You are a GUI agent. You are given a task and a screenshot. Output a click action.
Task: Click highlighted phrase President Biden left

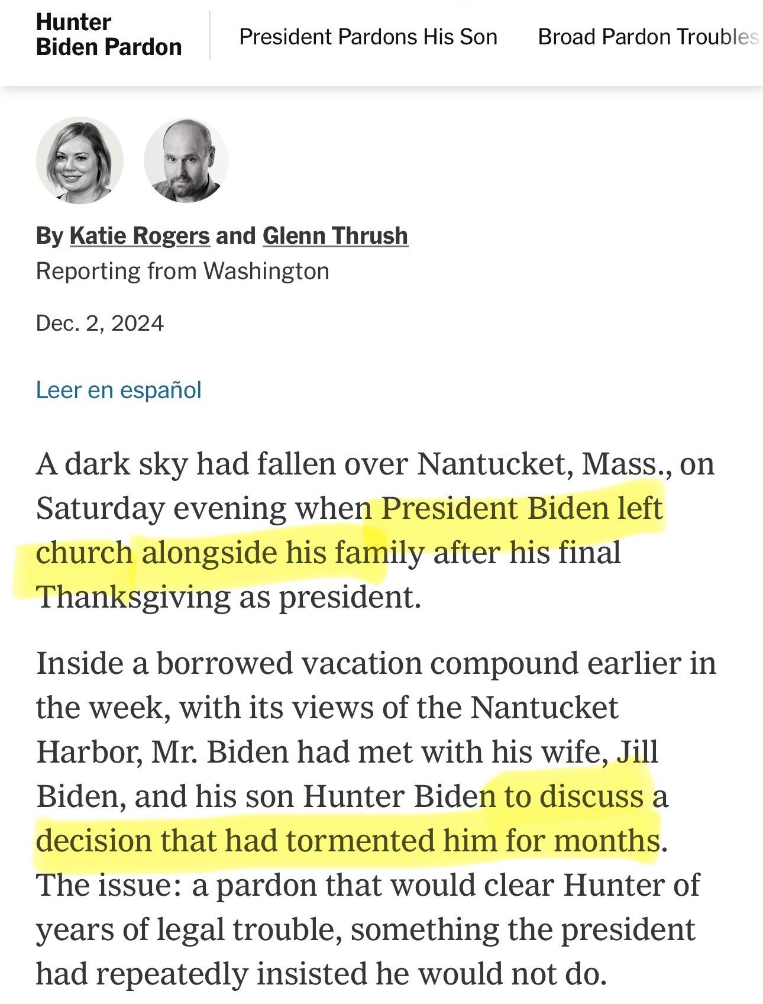tap(522, 508)
